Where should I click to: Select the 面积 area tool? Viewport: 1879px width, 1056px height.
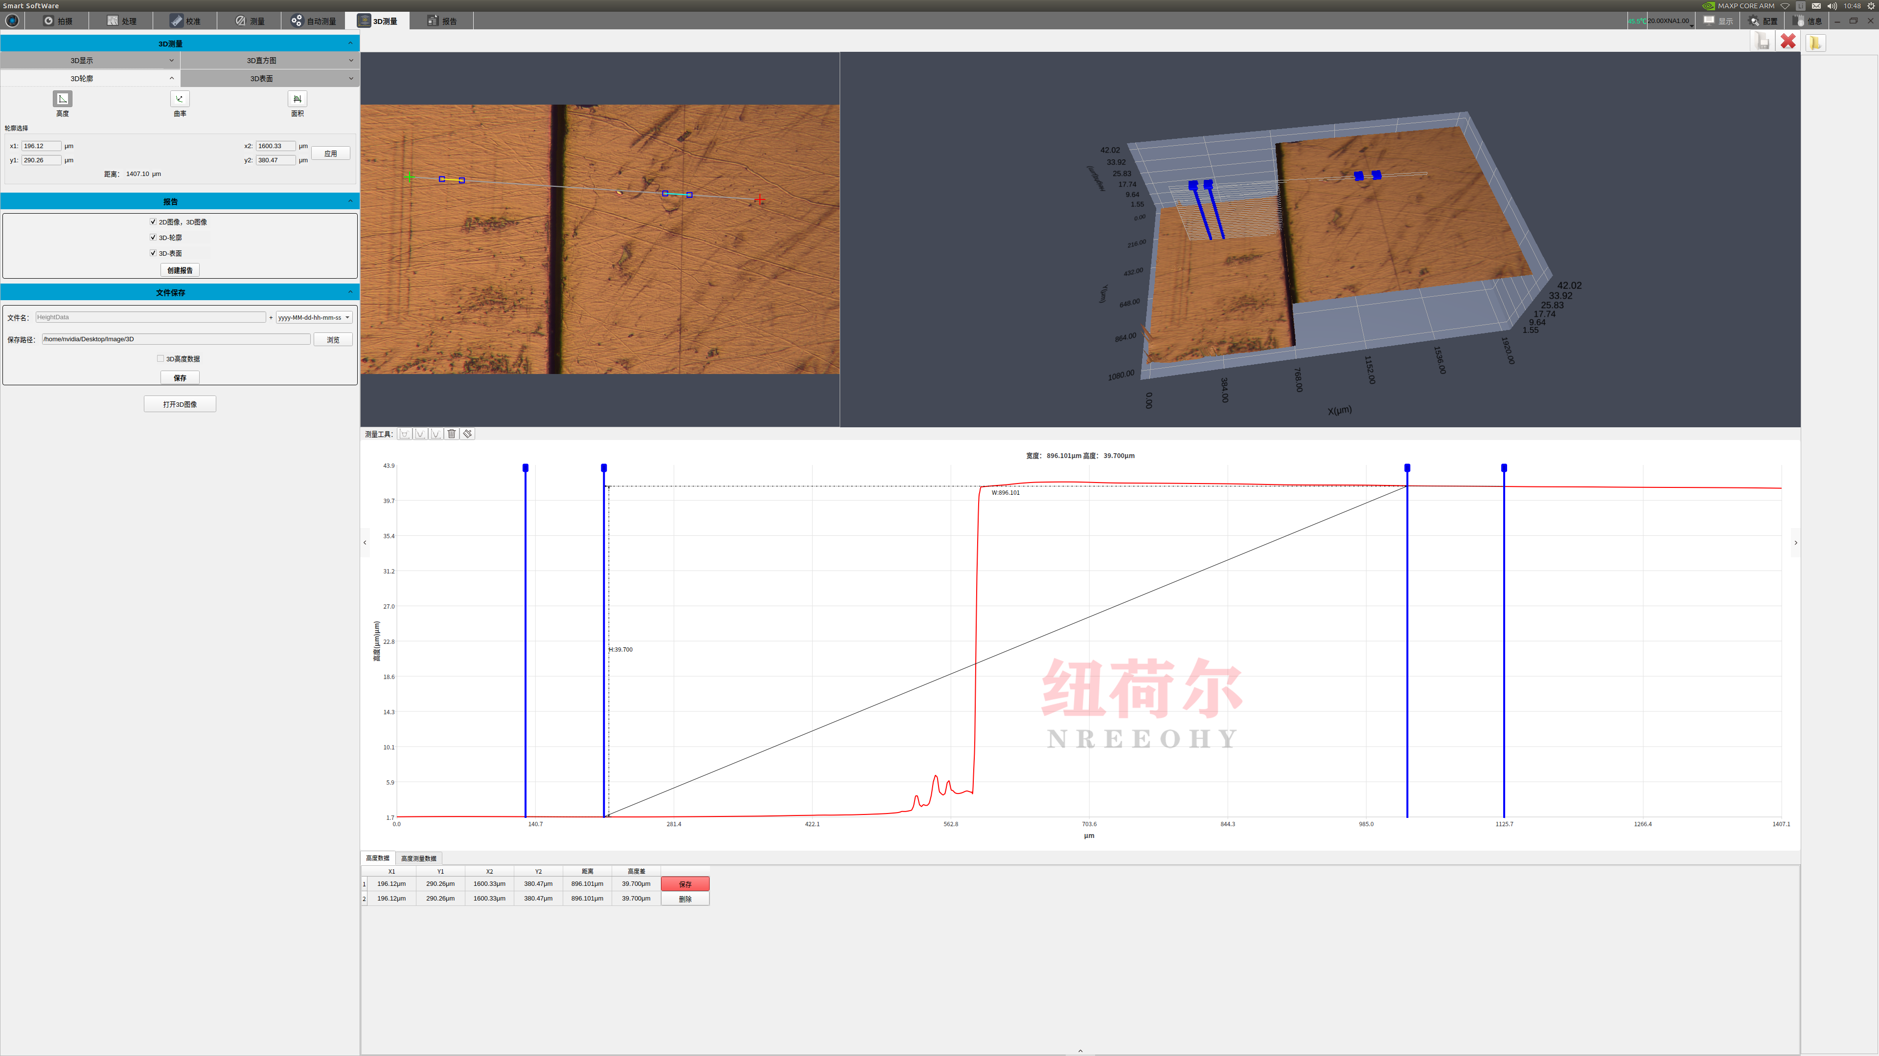coord(297,99)
